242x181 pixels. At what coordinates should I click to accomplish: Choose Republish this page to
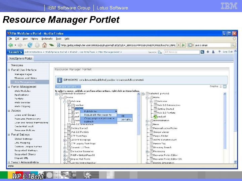(98, 115)
